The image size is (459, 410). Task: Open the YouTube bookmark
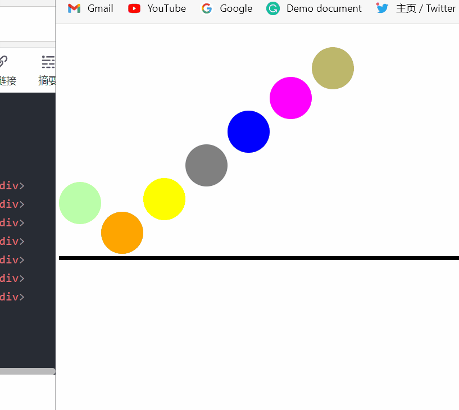157,8
